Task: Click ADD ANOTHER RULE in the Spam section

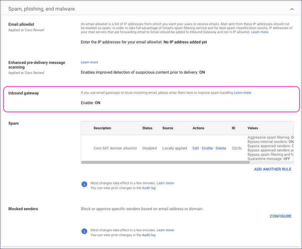Action: [x=272, y=169]
